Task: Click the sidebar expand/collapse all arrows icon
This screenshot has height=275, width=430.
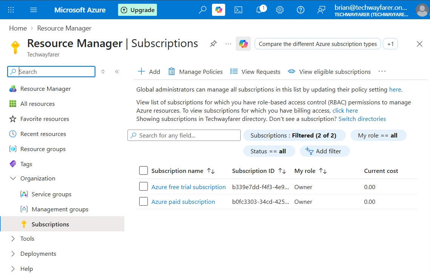Action: 103,72
